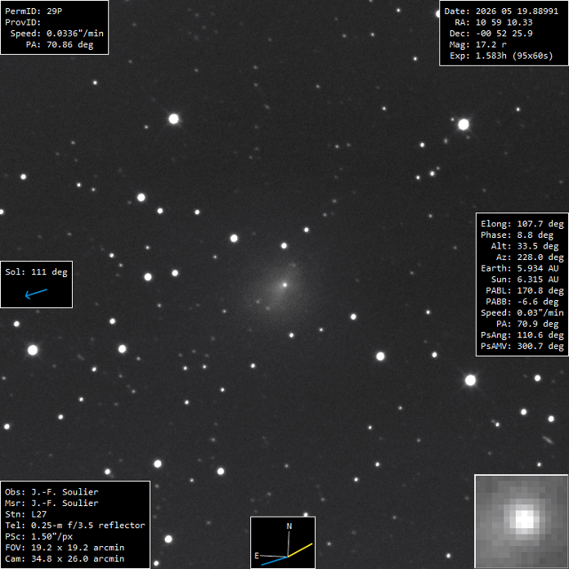The width and height of the screenshot is (569, 569).
Task: Click the blue line in the compass
Action: 275,561
